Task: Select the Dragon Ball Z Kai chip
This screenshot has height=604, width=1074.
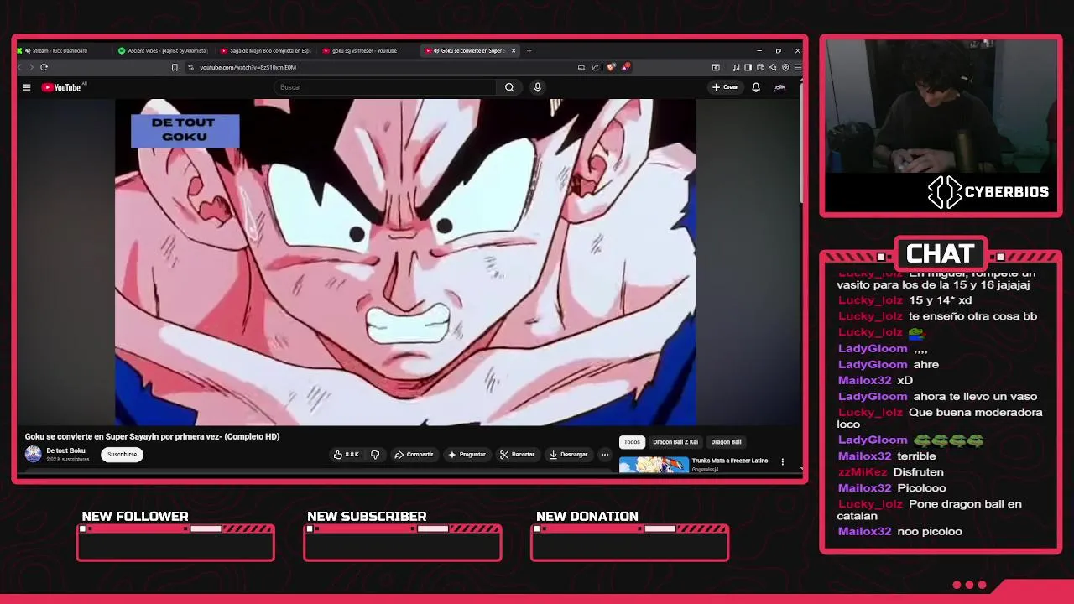Action: [x=675, y=442]
